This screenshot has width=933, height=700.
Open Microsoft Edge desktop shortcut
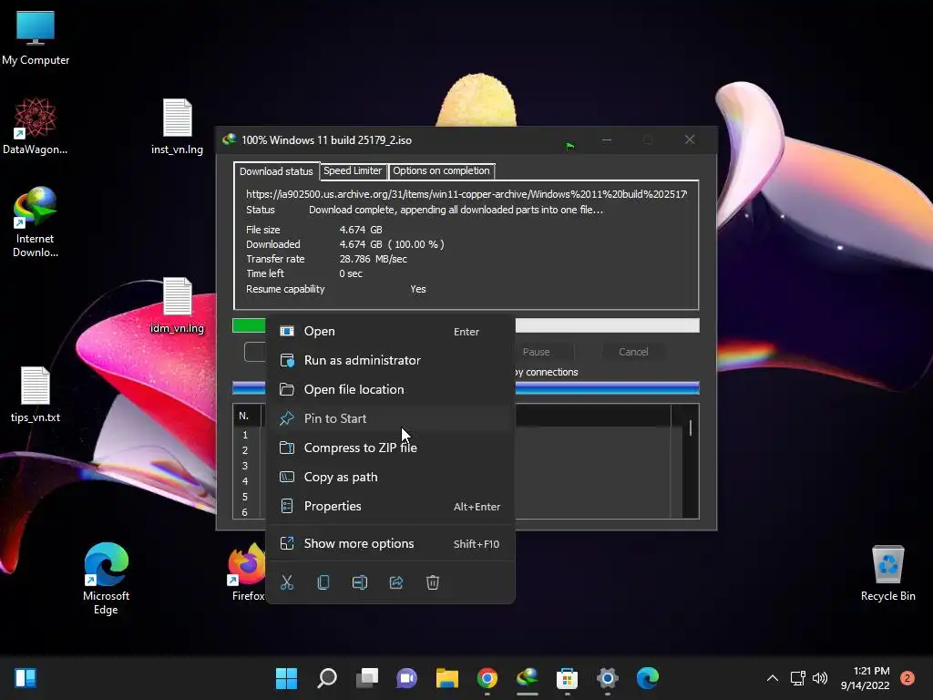(x=106, y=579)
